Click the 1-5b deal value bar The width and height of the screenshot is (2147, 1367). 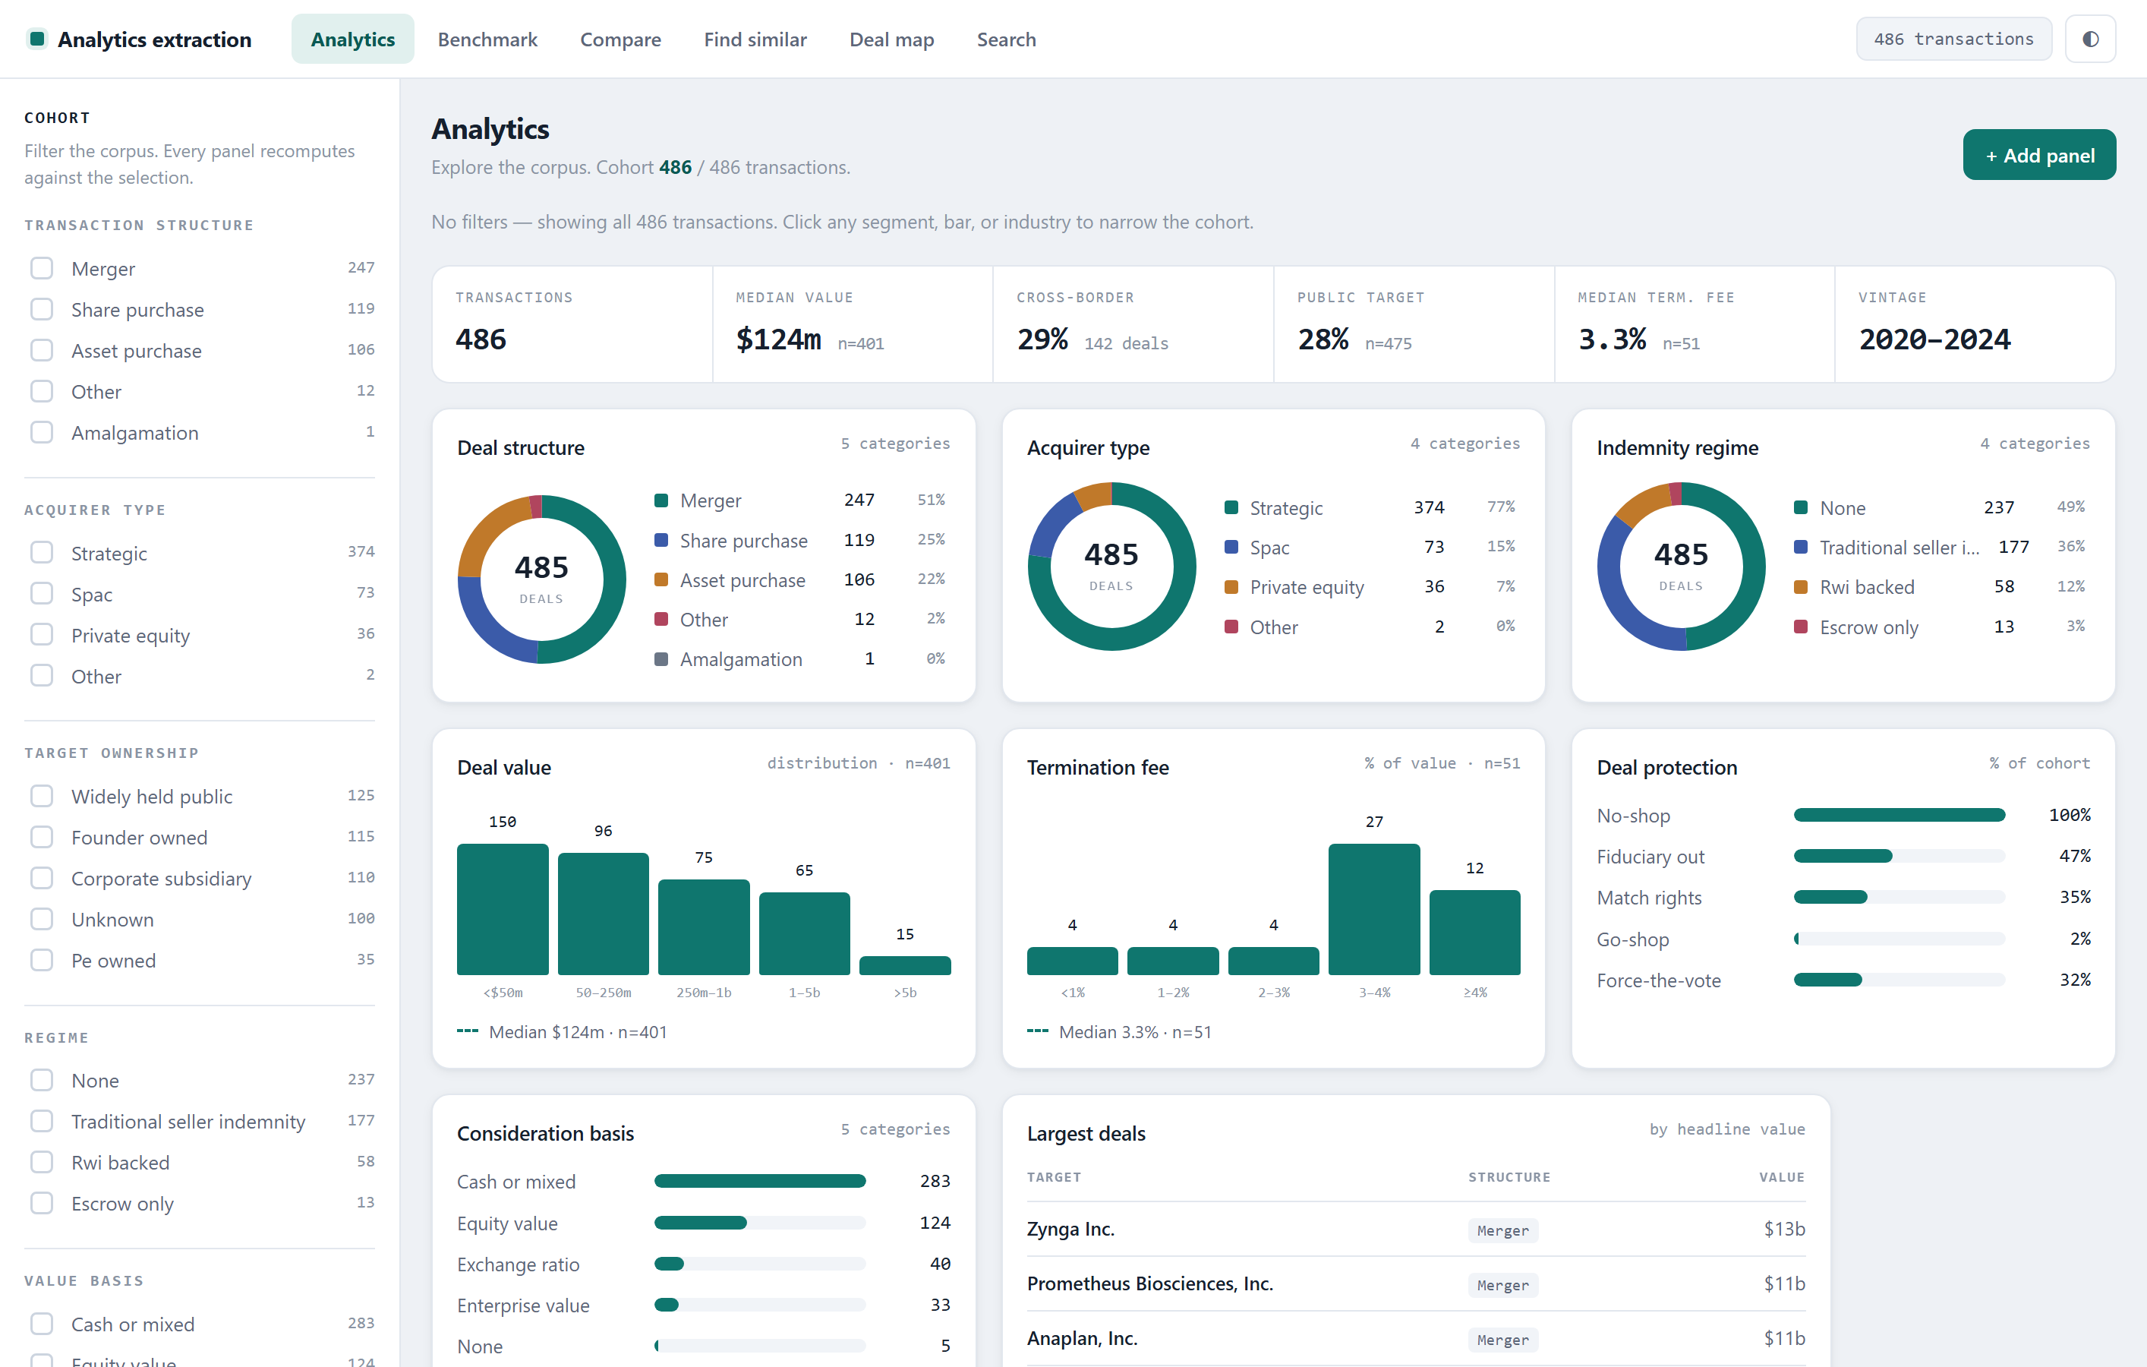tap(804, 933)
